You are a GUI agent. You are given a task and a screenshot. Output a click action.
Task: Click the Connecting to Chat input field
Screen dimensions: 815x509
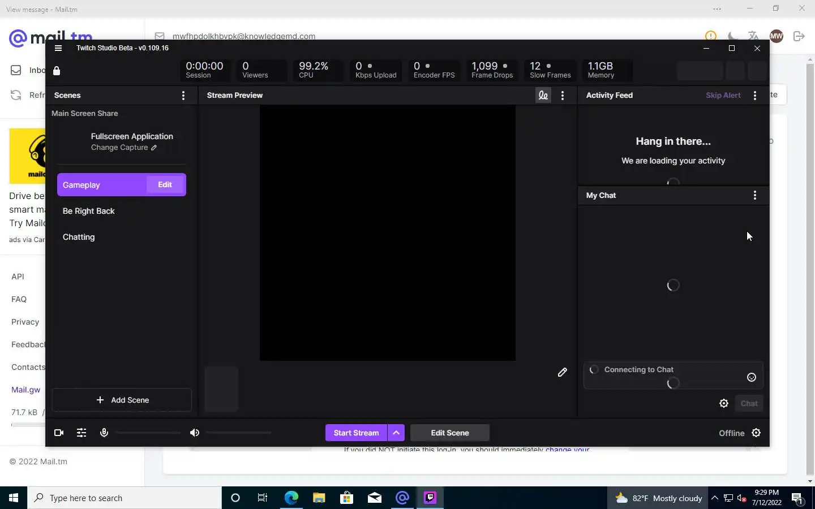pos(674,376)
